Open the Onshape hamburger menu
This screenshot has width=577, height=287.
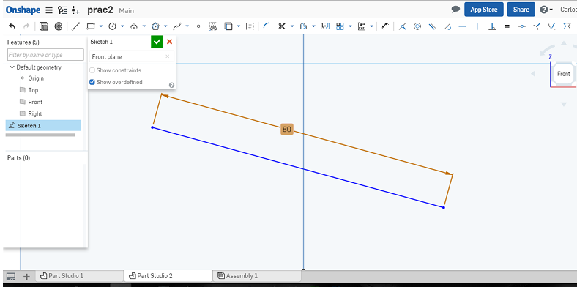coord(49,10)
